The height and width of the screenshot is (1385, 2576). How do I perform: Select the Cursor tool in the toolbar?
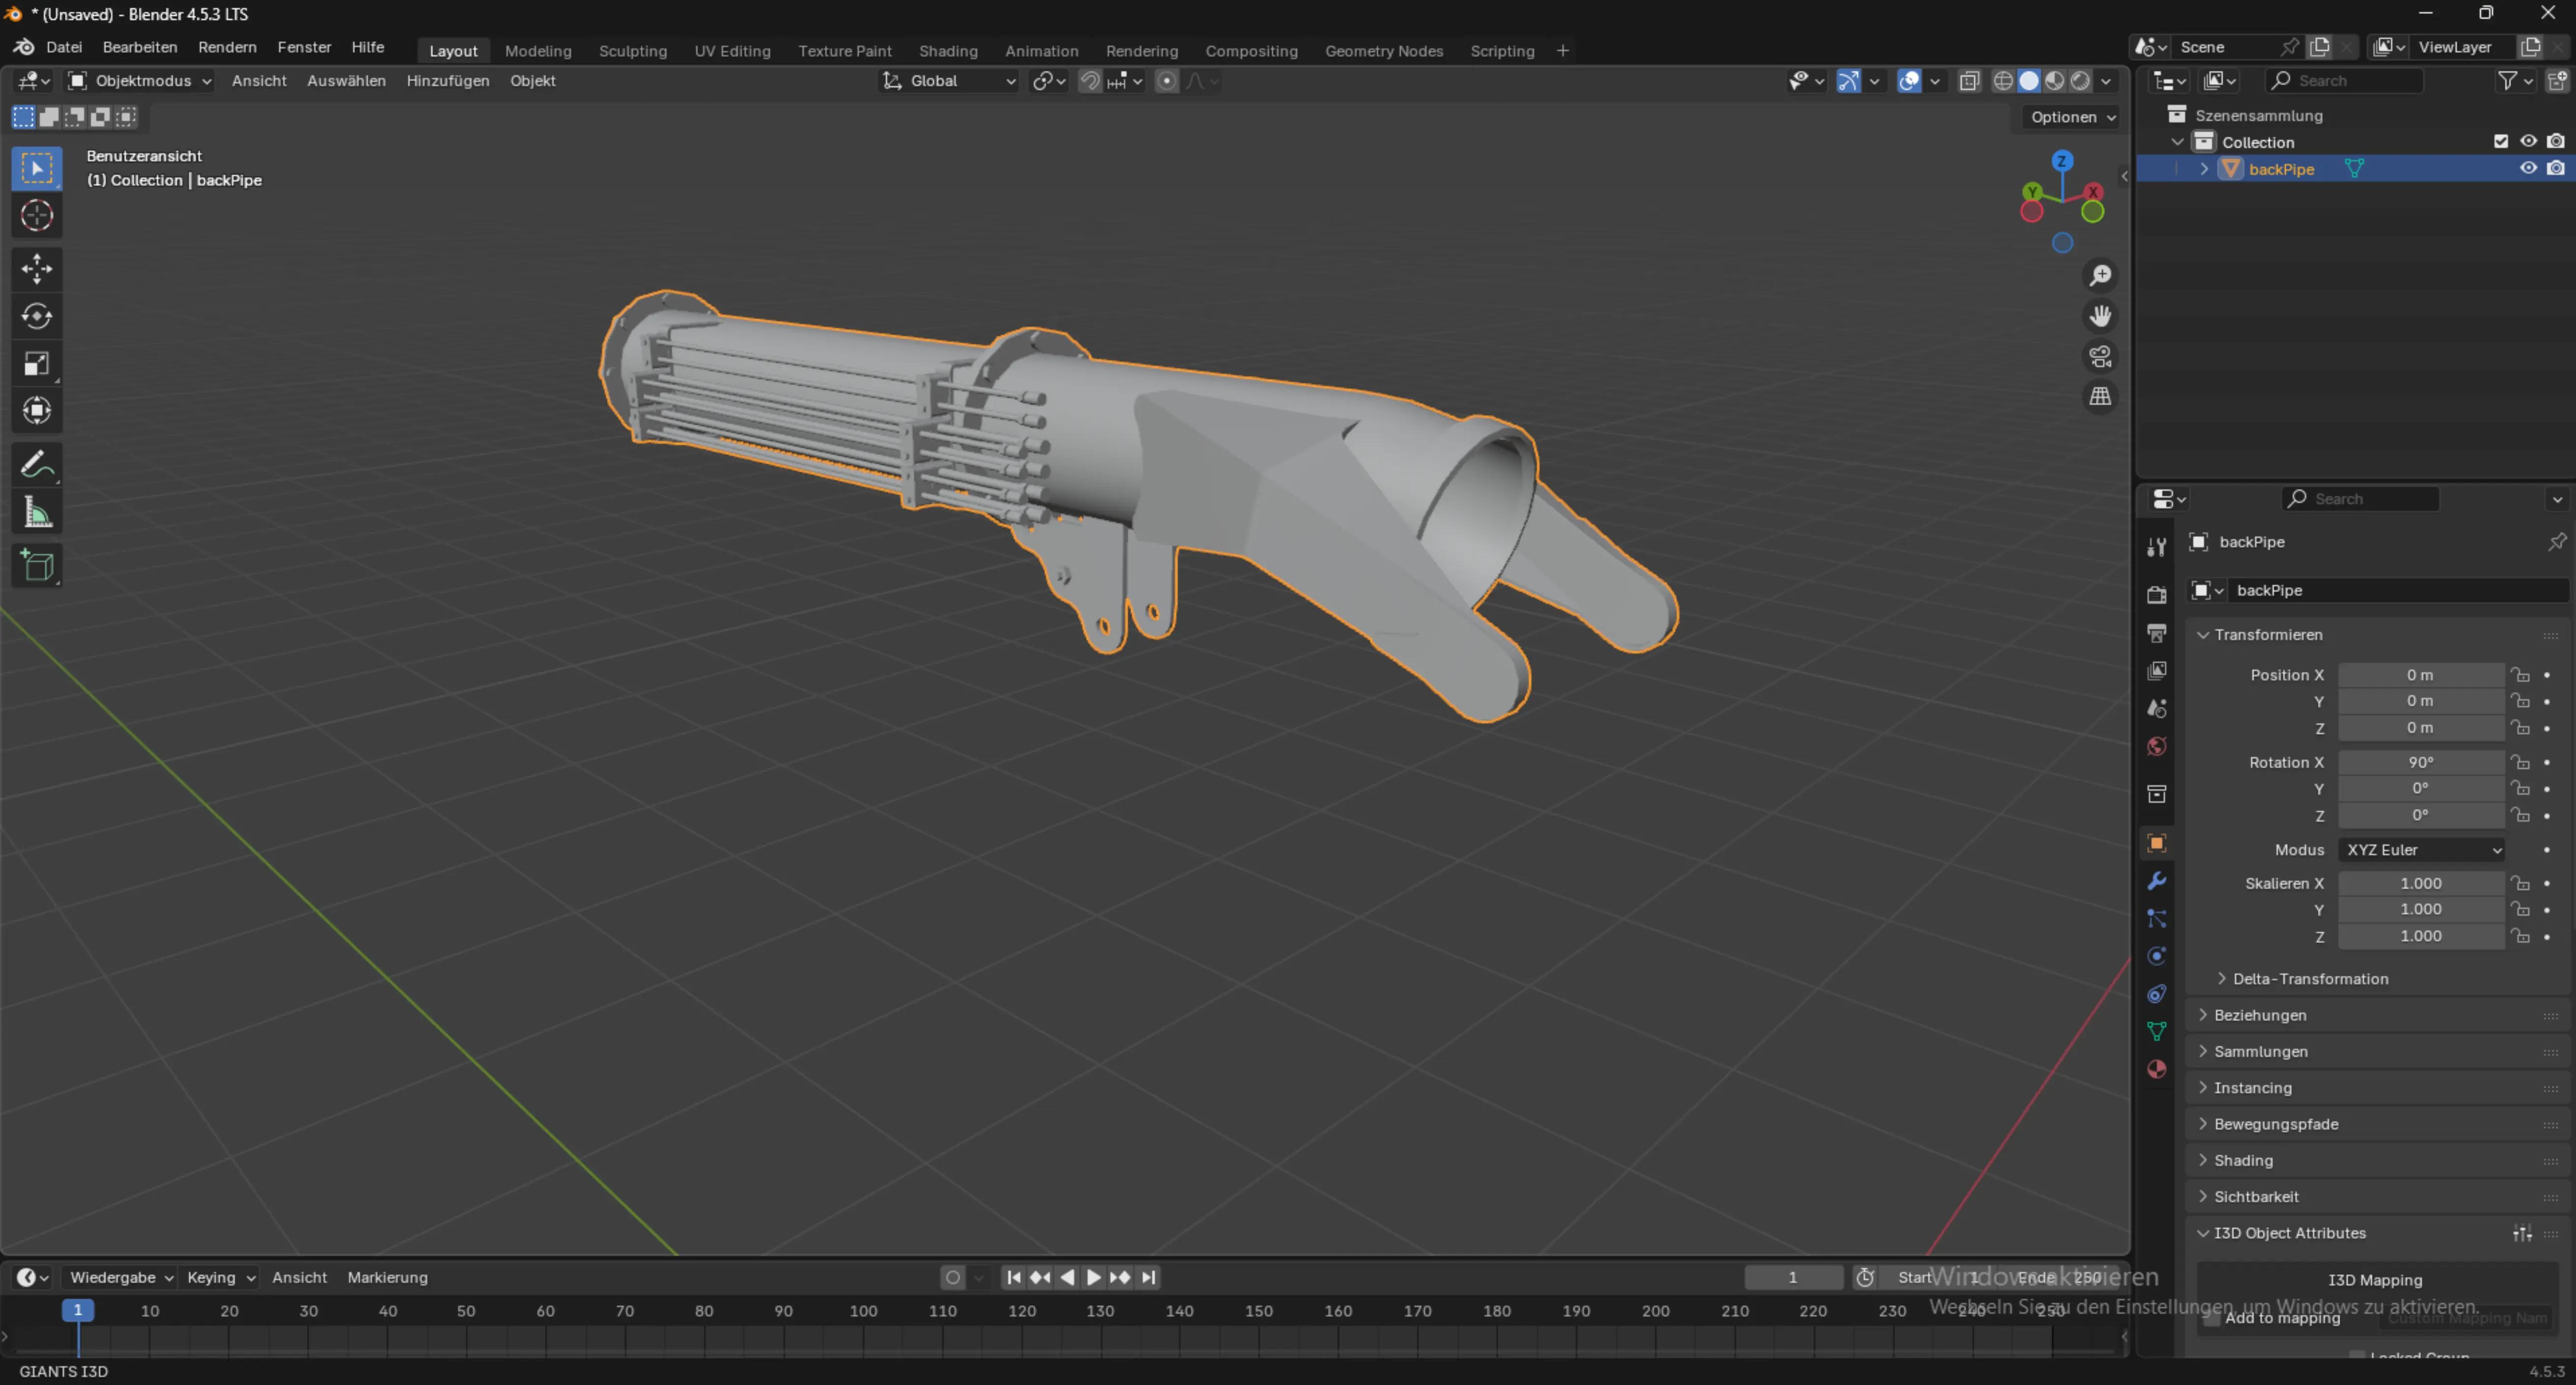click(37, 216)
